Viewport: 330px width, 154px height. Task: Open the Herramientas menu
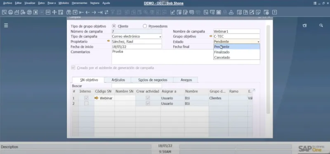point(79,3)
